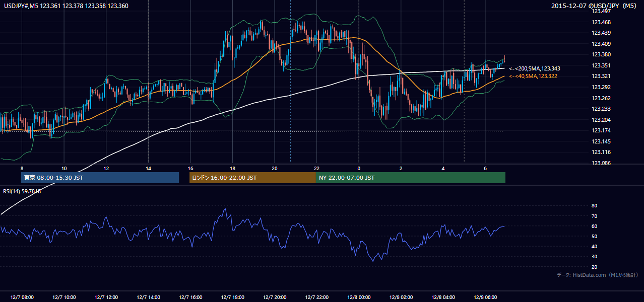Click price axis label 123.145

coord(601,141)
